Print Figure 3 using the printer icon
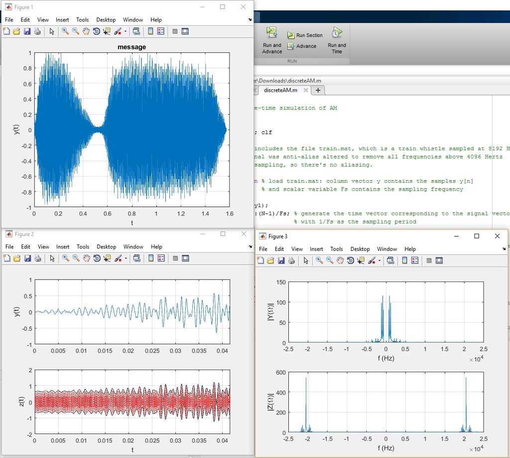The height and width of the screenshot is (458, 510). (x=291, y=260)
